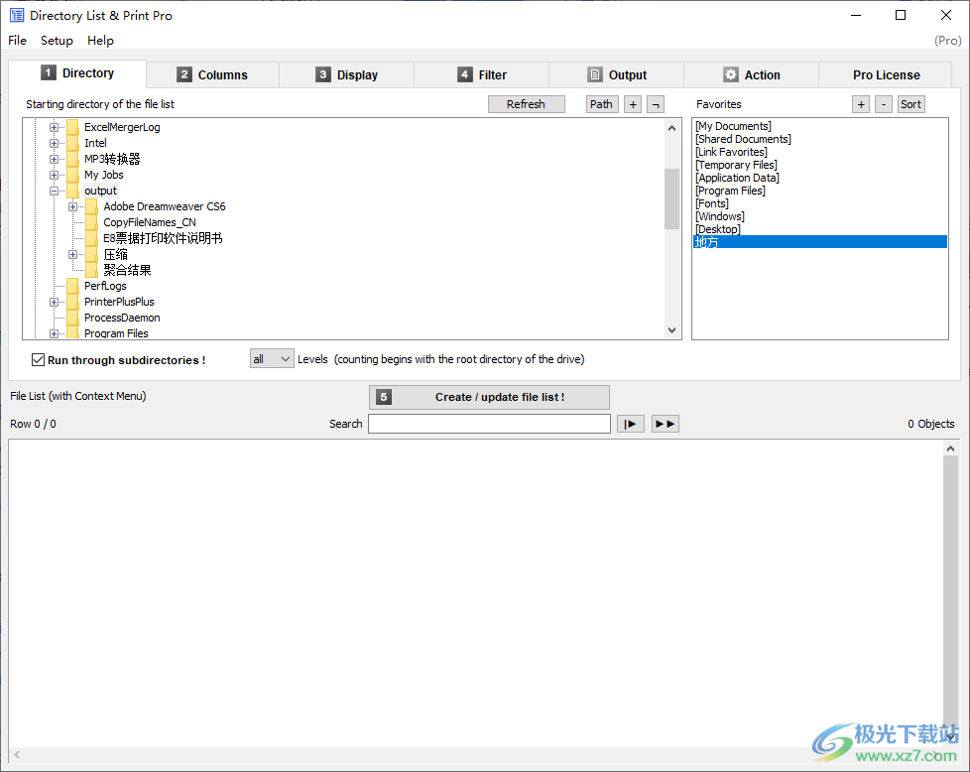This screenshot has height=772, width=970.
Task: Add current folder to Favorites with + button
Action: pos(860,103)
